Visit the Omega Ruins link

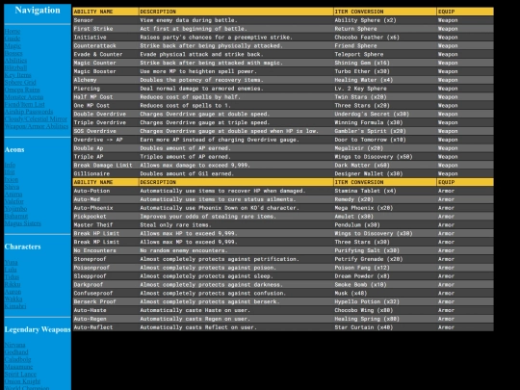(22, 90)
